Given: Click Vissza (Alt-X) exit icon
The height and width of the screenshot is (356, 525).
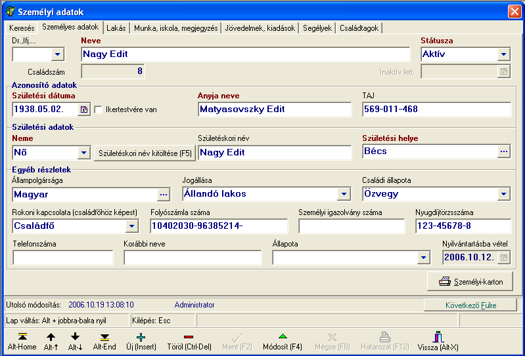Looking at the screenshot, I should pos(438,336).
